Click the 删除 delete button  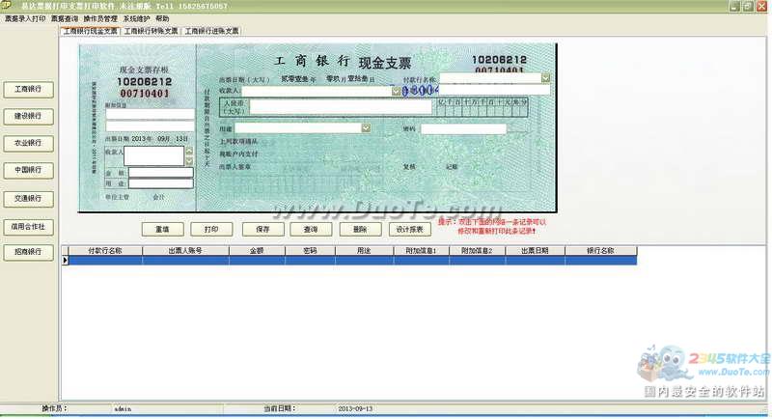pos(360,230)
